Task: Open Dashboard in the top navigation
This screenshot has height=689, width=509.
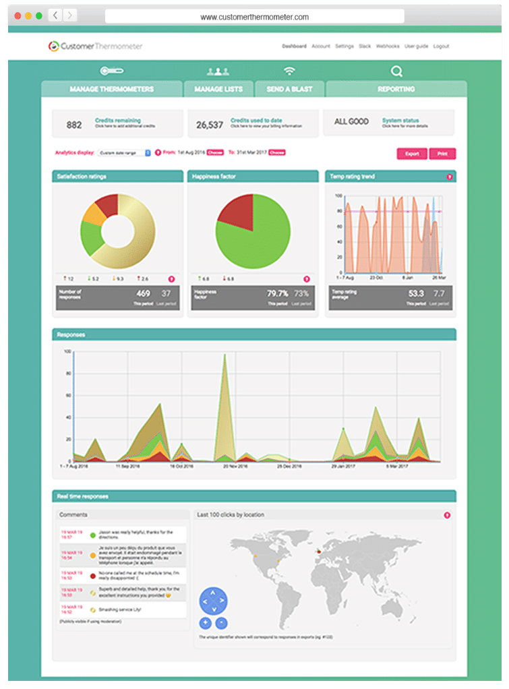Action: pyautogui.click(x=294, y=46)
